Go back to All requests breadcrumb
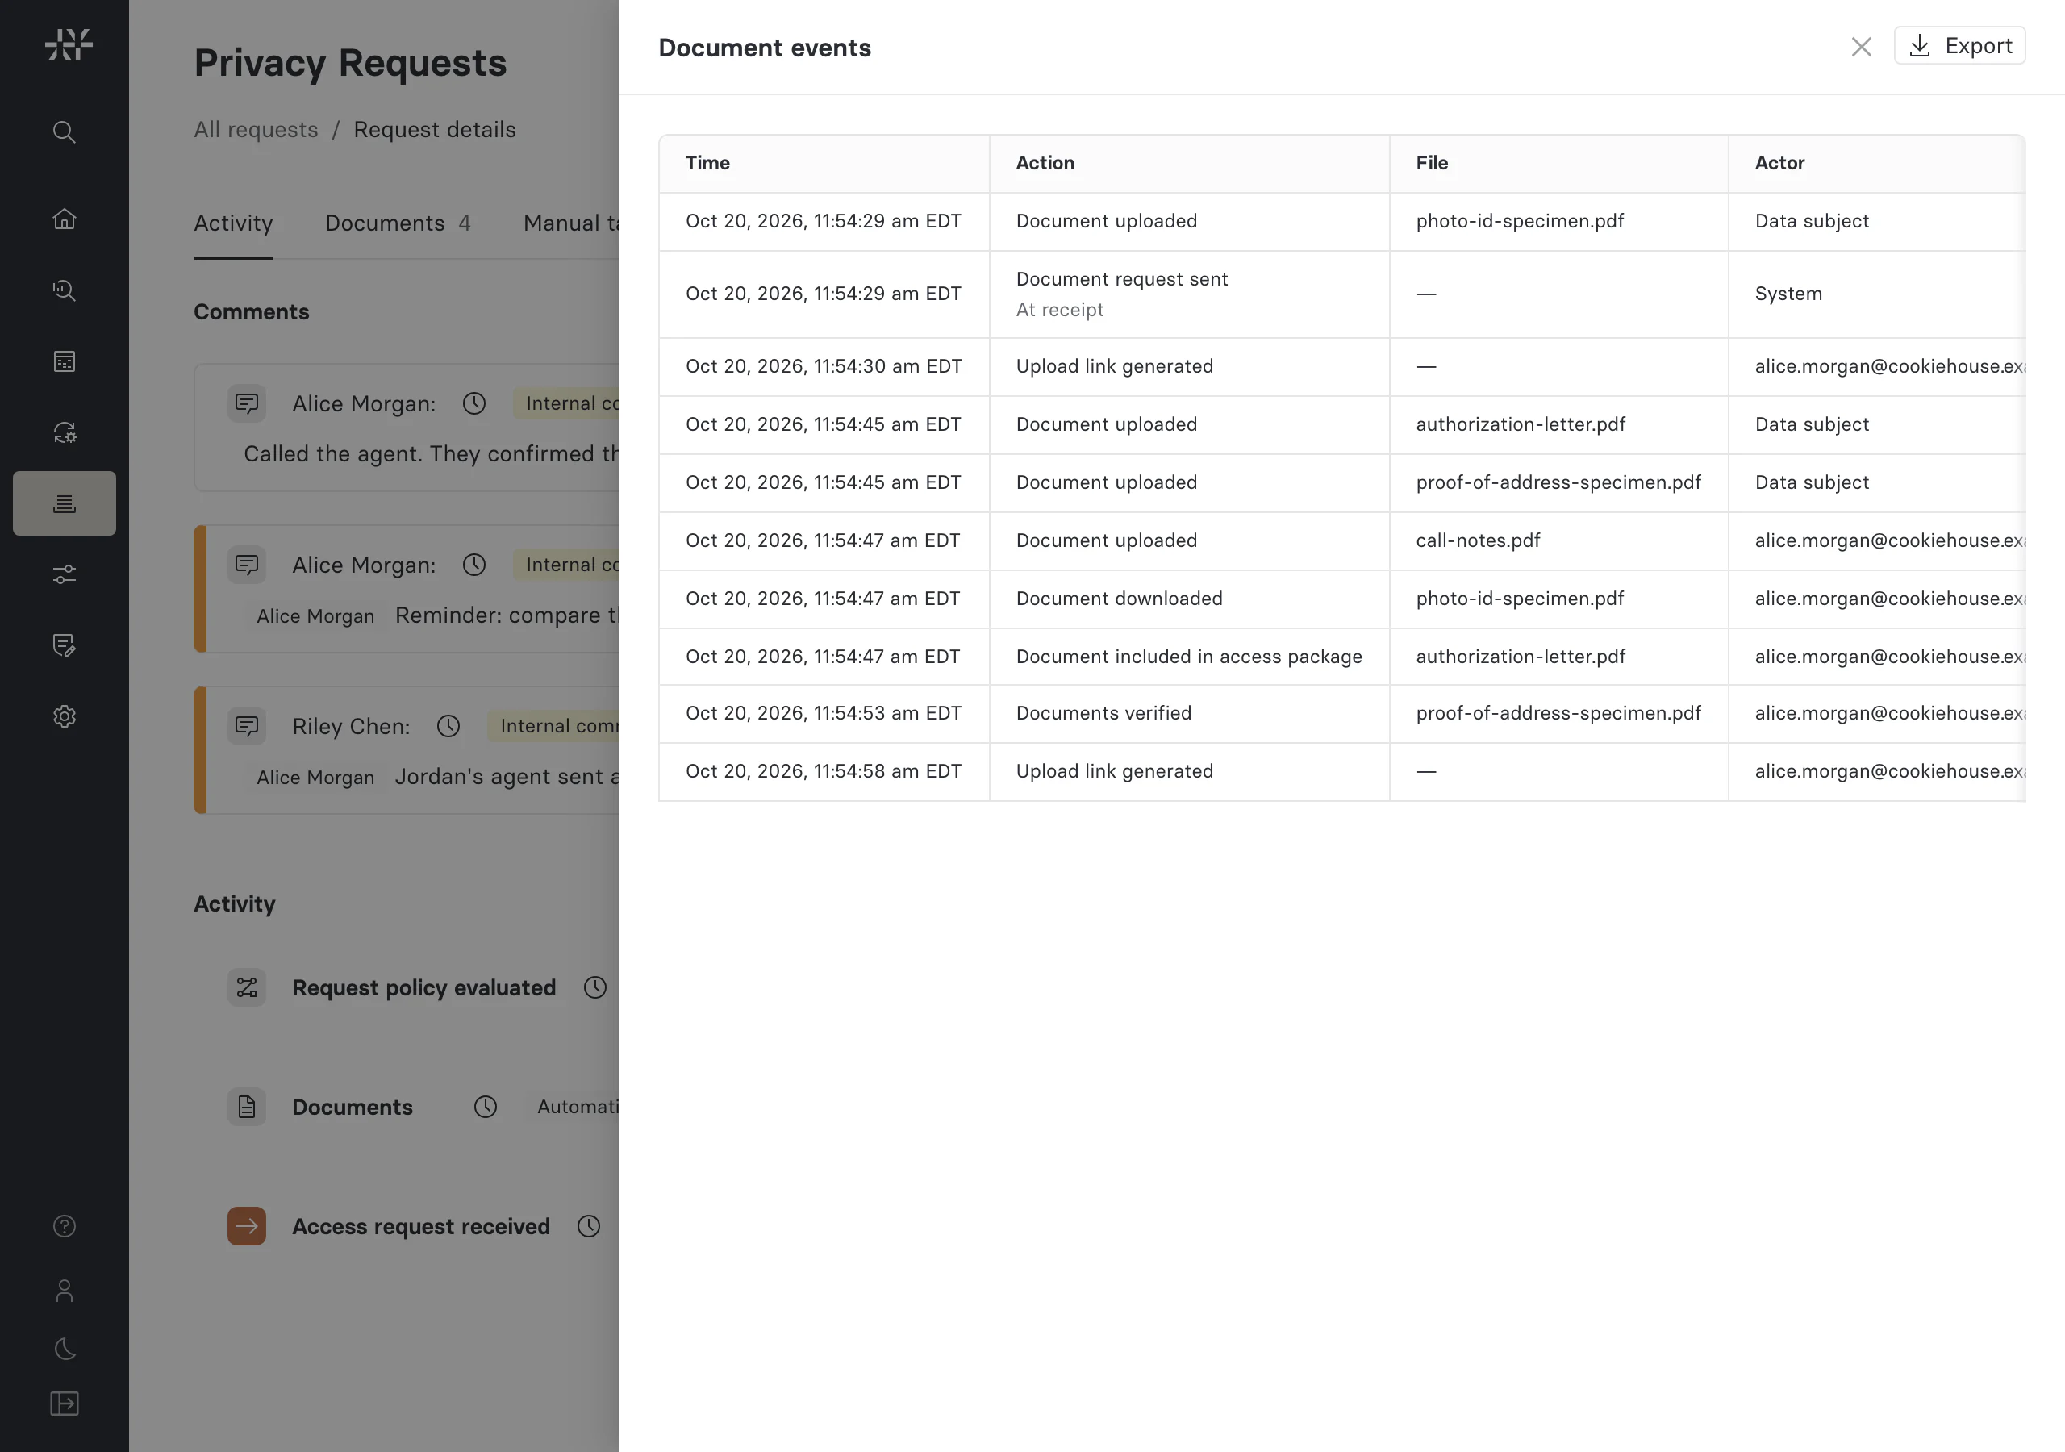The height and width of the screenshot is (1452, 2065). tap(257, 130)
